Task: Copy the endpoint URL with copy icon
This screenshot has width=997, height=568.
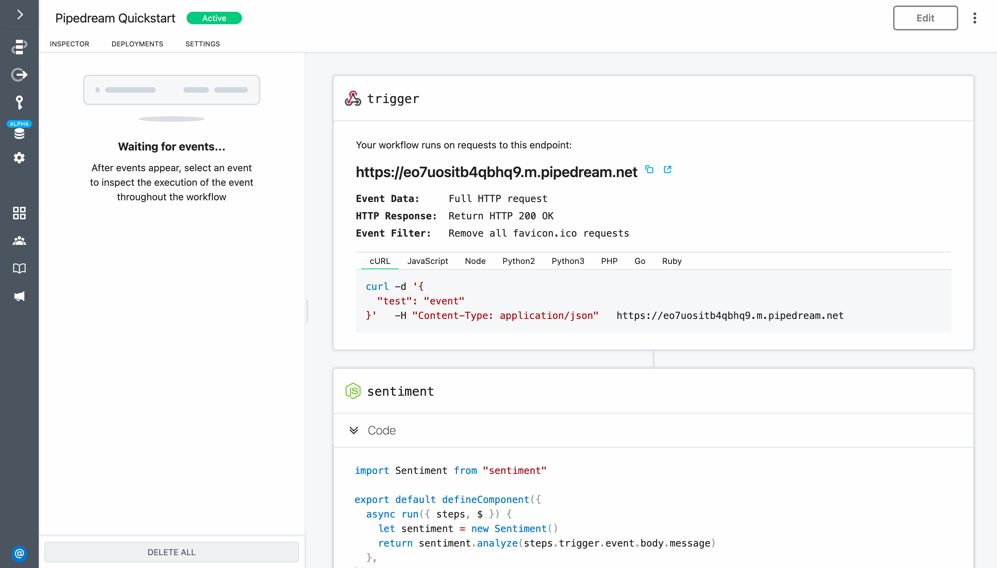Action: pyautogui.click(x=649, y=169)
